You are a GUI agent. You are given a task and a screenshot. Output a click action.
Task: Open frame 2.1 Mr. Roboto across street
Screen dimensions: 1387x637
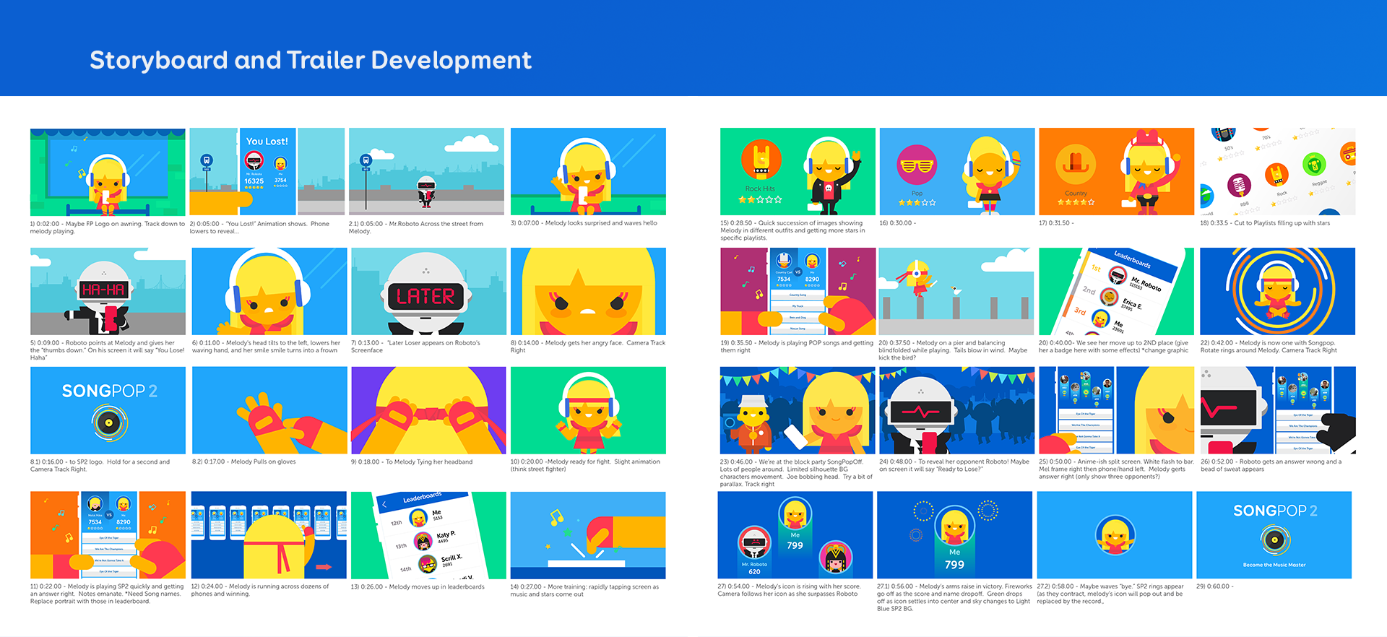426,172
